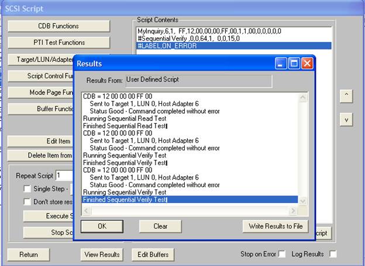Maximize the Results dialog window

point(294,63)
